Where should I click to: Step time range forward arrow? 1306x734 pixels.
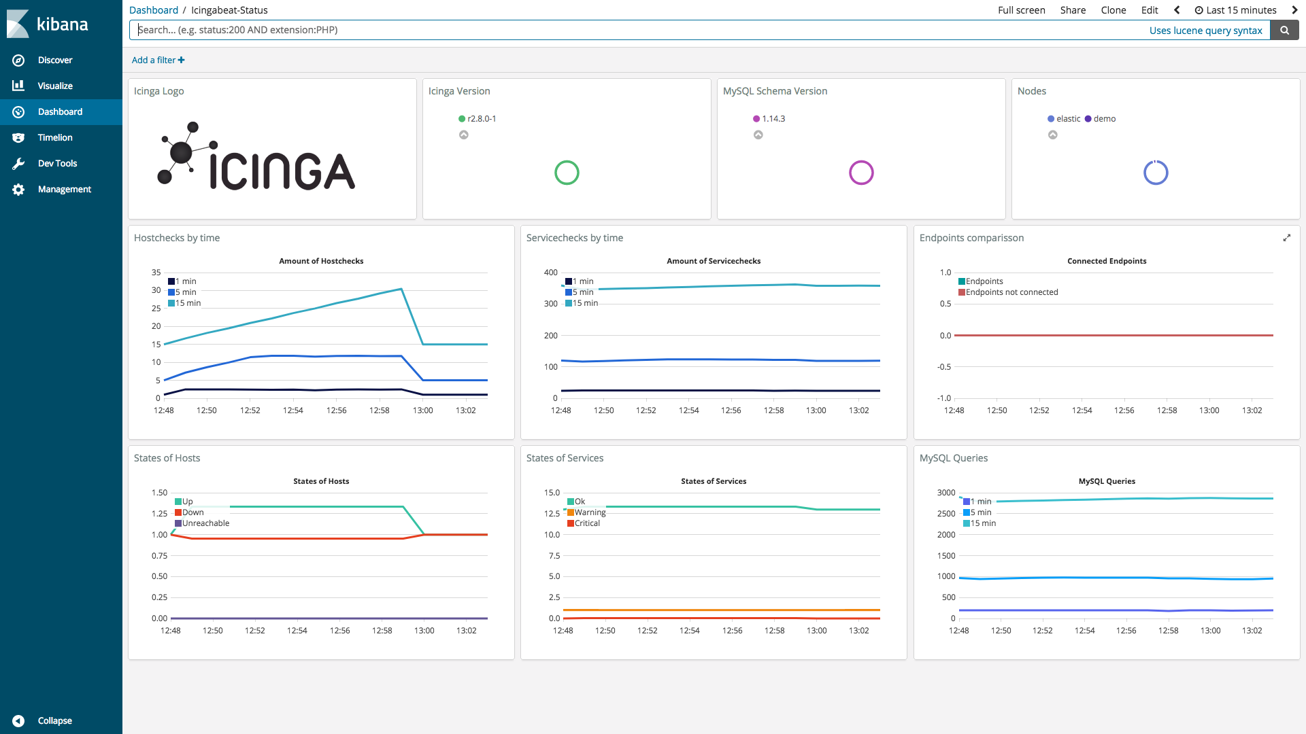1294,10
